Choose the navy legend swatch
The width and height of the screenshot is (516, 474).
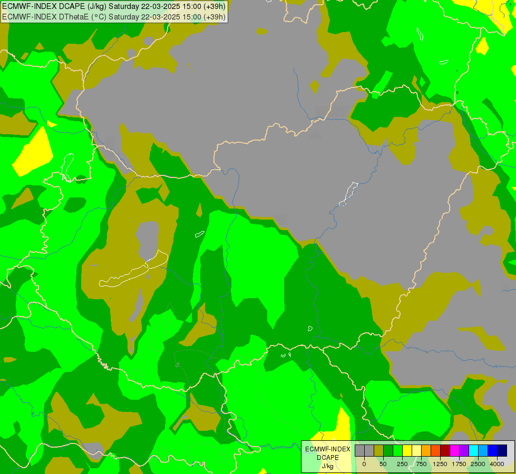click(x=502, y=450)
